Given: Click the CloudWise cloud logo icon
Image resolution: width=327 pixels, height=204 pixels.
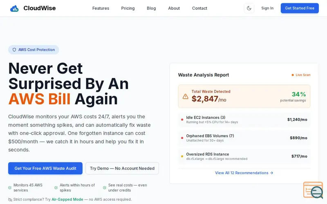Looking at the screenshot, I should (14, 8).
